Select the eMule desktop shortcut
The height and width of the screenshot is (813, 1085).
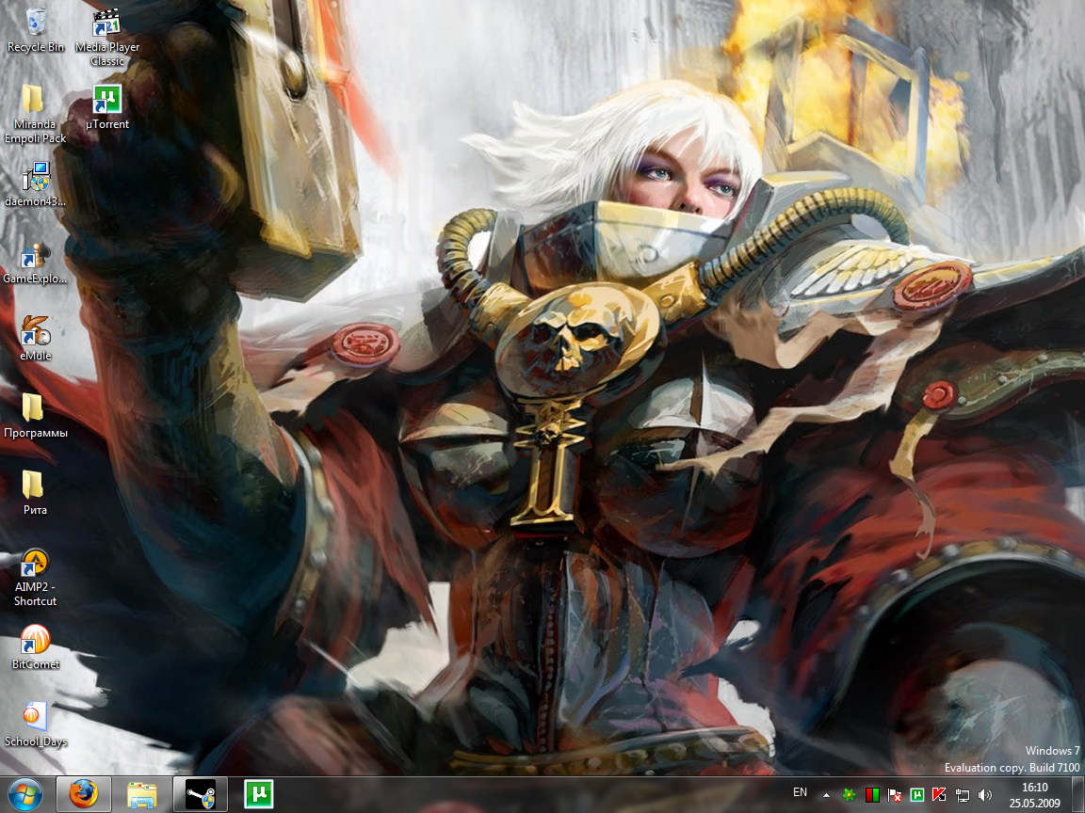tap(35, 339)
